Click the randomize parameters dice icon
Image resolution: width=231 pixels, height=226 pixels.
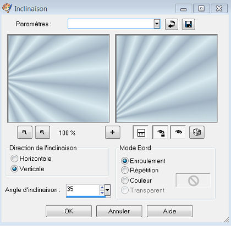[196, 132]
